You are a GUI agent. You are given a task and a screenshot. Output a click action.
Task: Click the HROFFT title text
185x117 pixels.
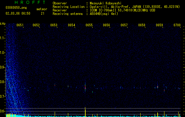pyautogui.click(x=30, y=2)
